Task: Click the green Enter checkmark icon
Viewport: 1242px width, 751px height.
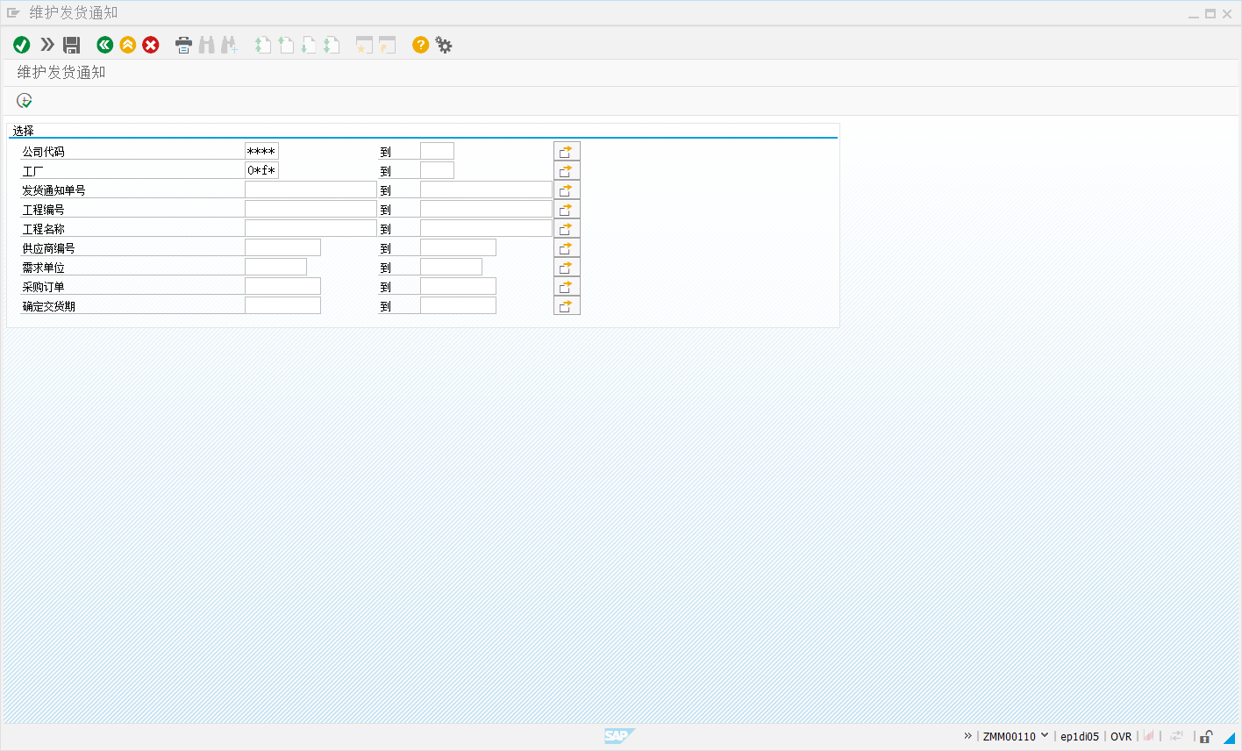Action: pyautogui.click(x=22, y=45)
